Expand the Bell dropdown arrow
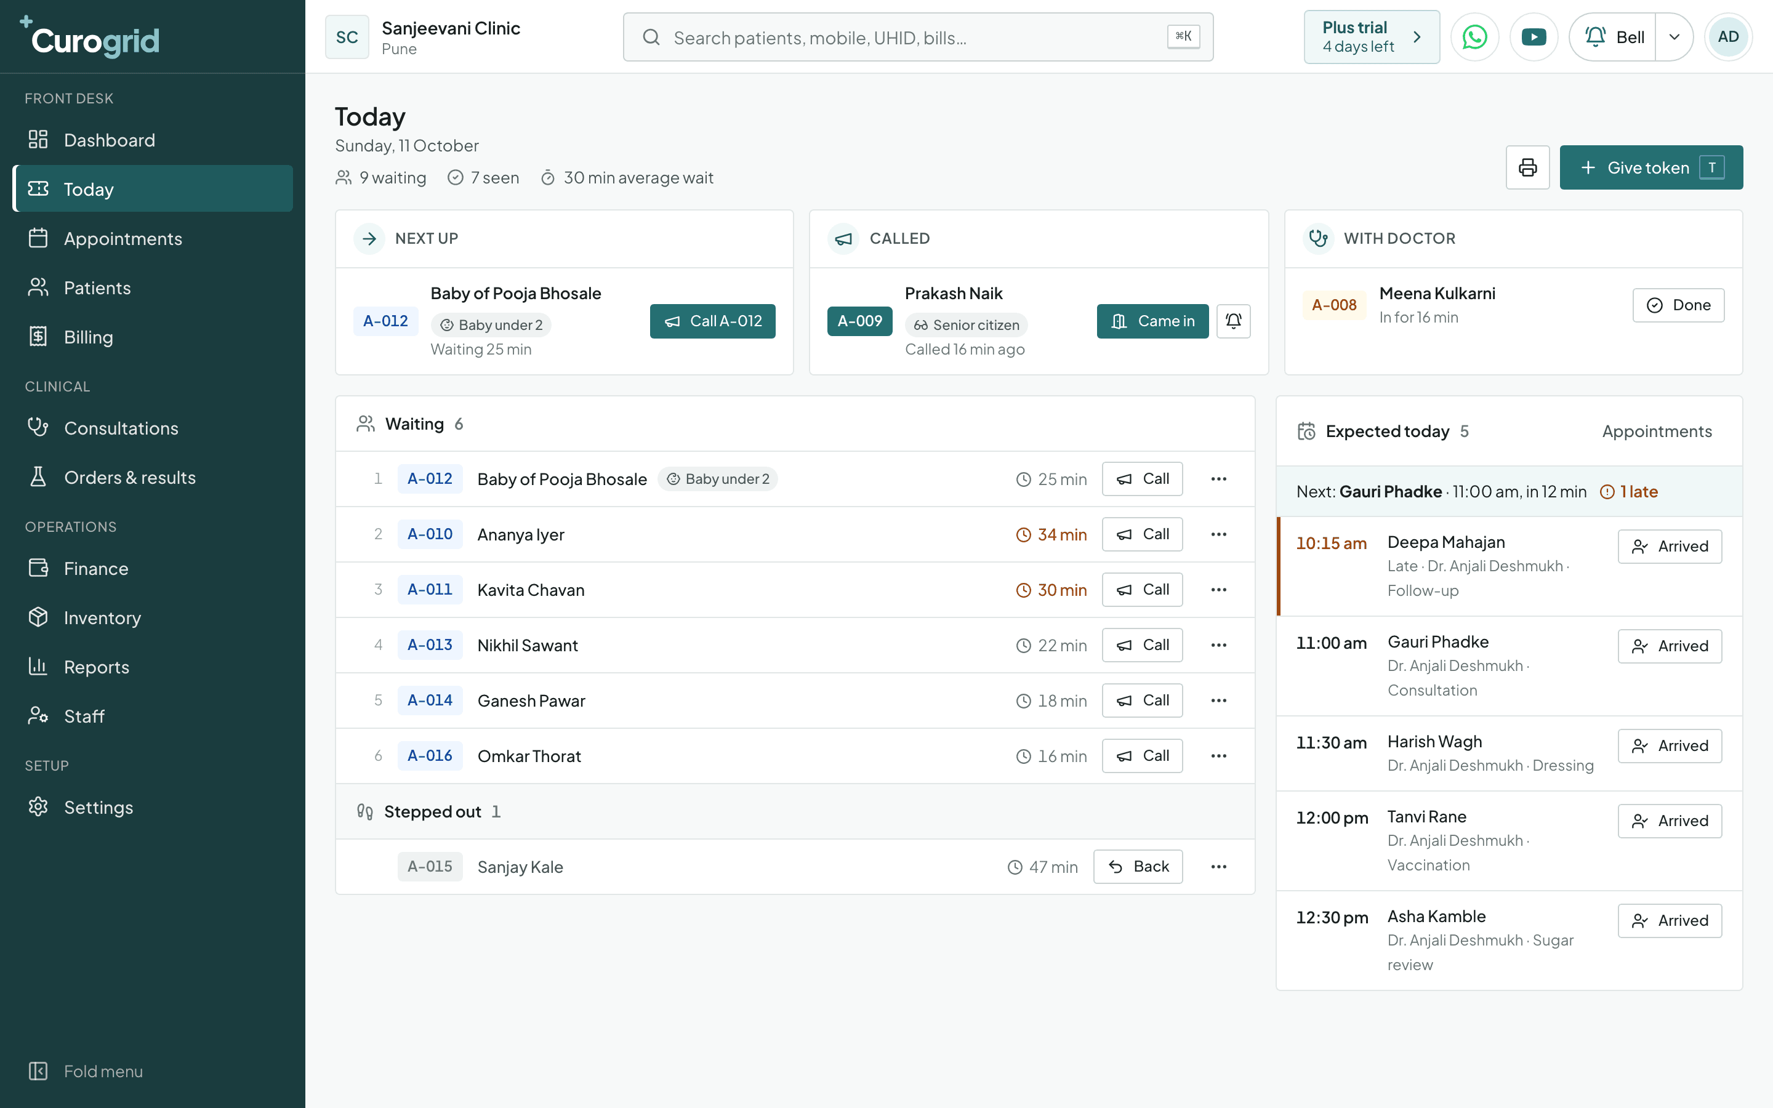 [x=1674, y=37]
